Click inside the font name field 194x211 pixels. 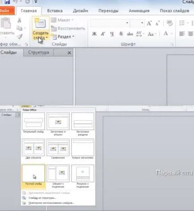pos(108,23)
